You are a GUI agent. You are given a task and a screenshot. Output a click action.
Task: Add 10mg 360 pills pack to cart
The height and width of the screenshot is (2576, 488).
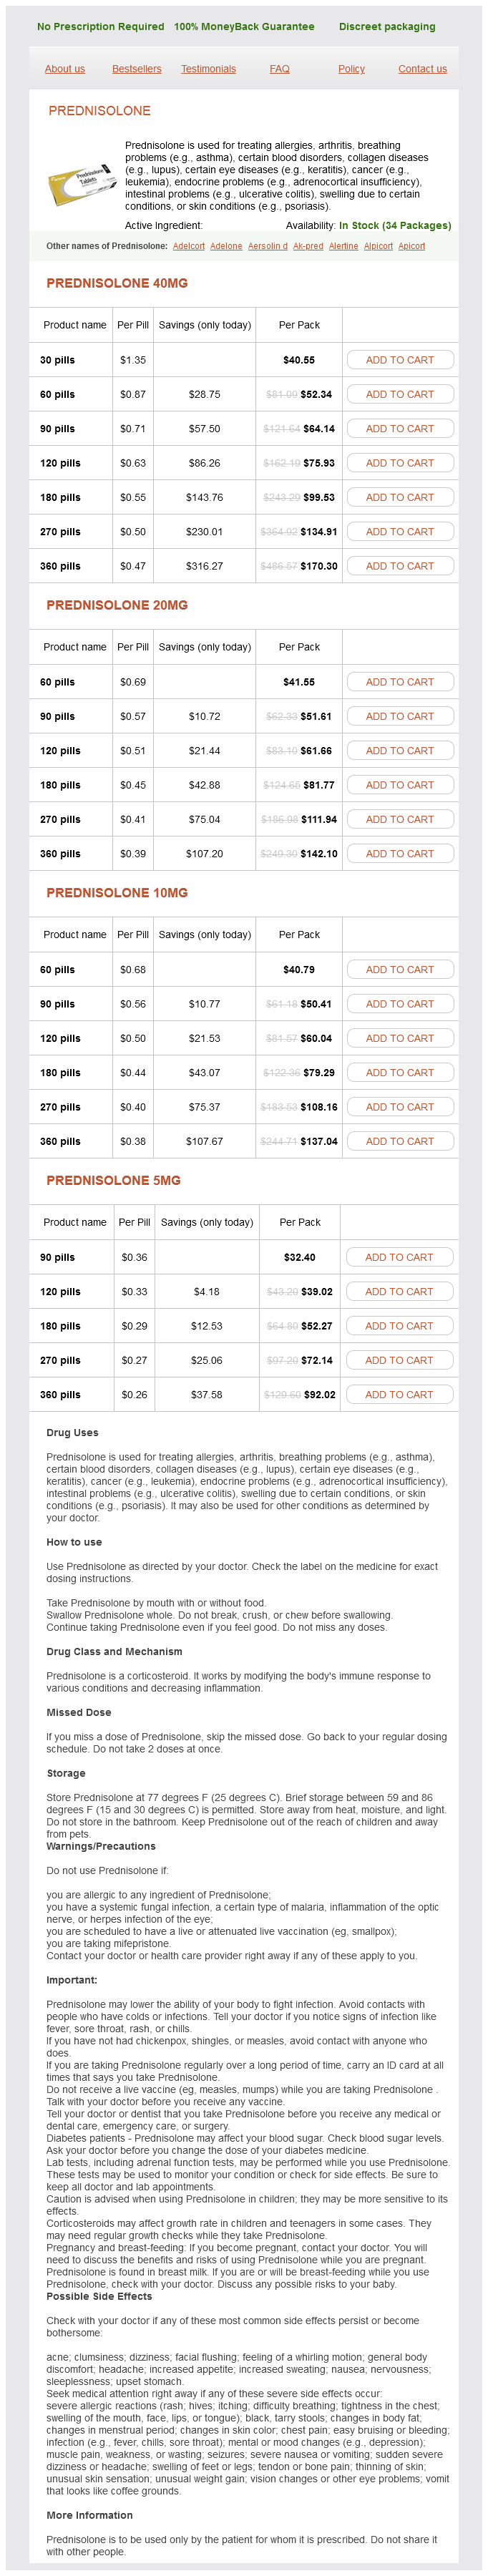tap(400, 1141)
